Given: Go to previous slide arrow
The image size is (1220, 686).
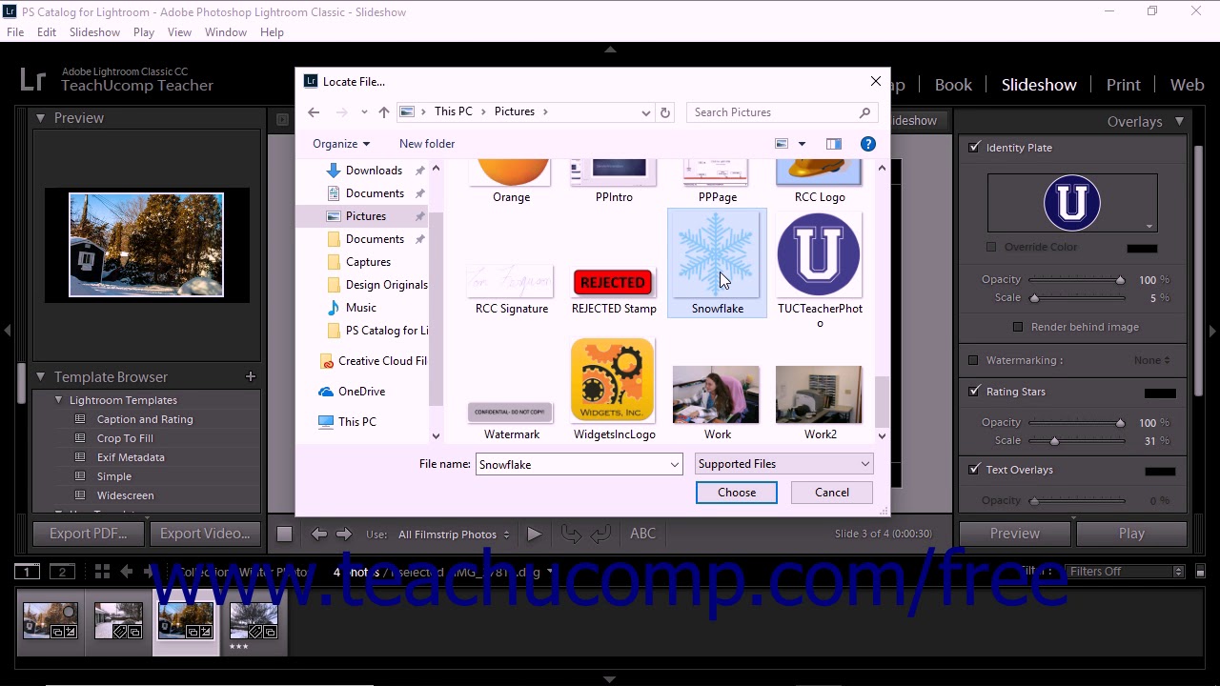Looking at the screenshot, I should click(319, 535).
